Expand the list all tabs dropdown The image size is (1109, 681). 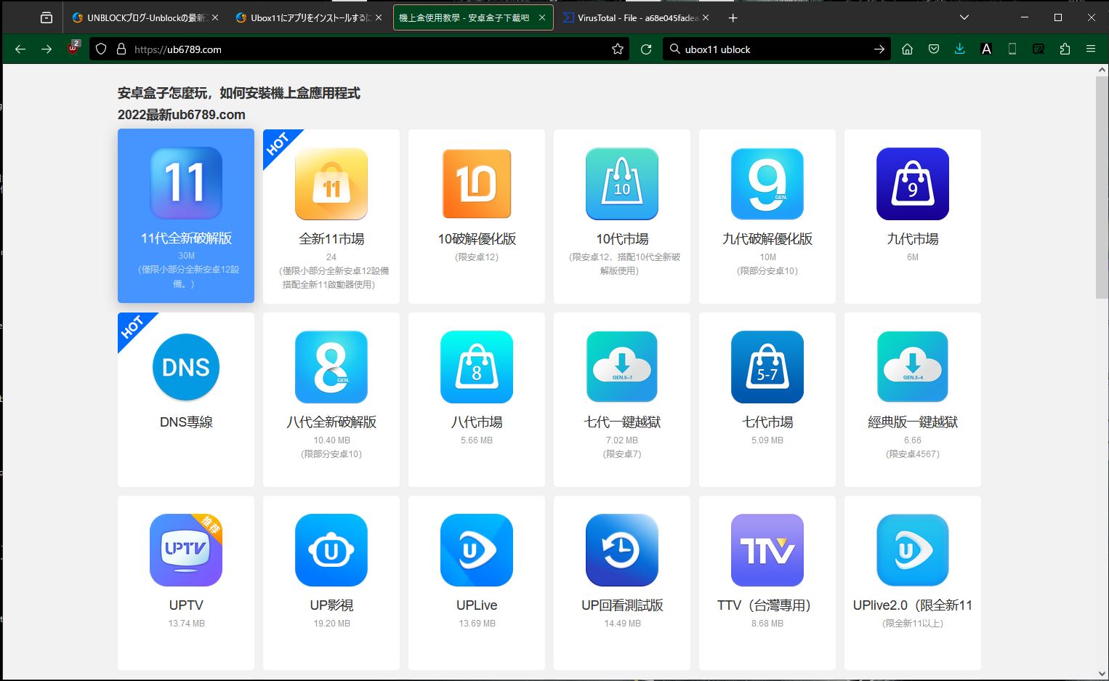(964, 17)
